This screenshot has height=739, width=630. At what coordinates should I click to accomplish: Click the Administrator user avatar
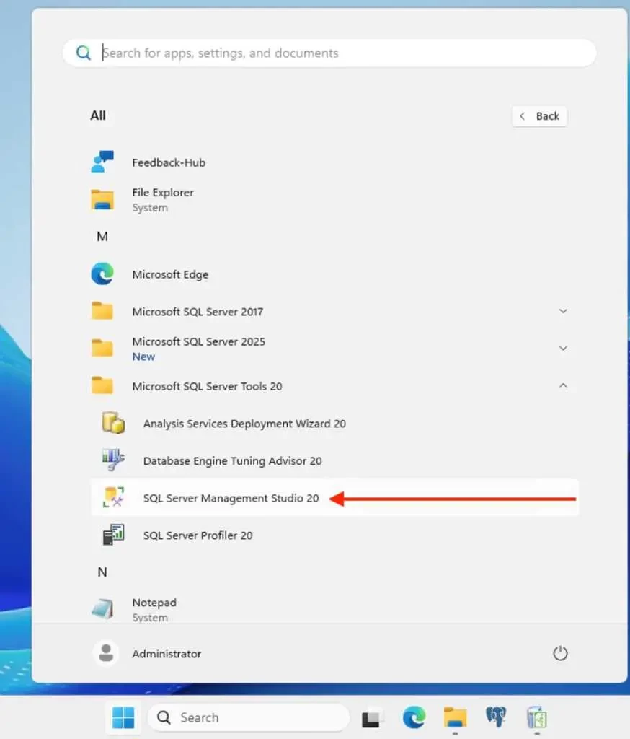[x=106, y=653]
